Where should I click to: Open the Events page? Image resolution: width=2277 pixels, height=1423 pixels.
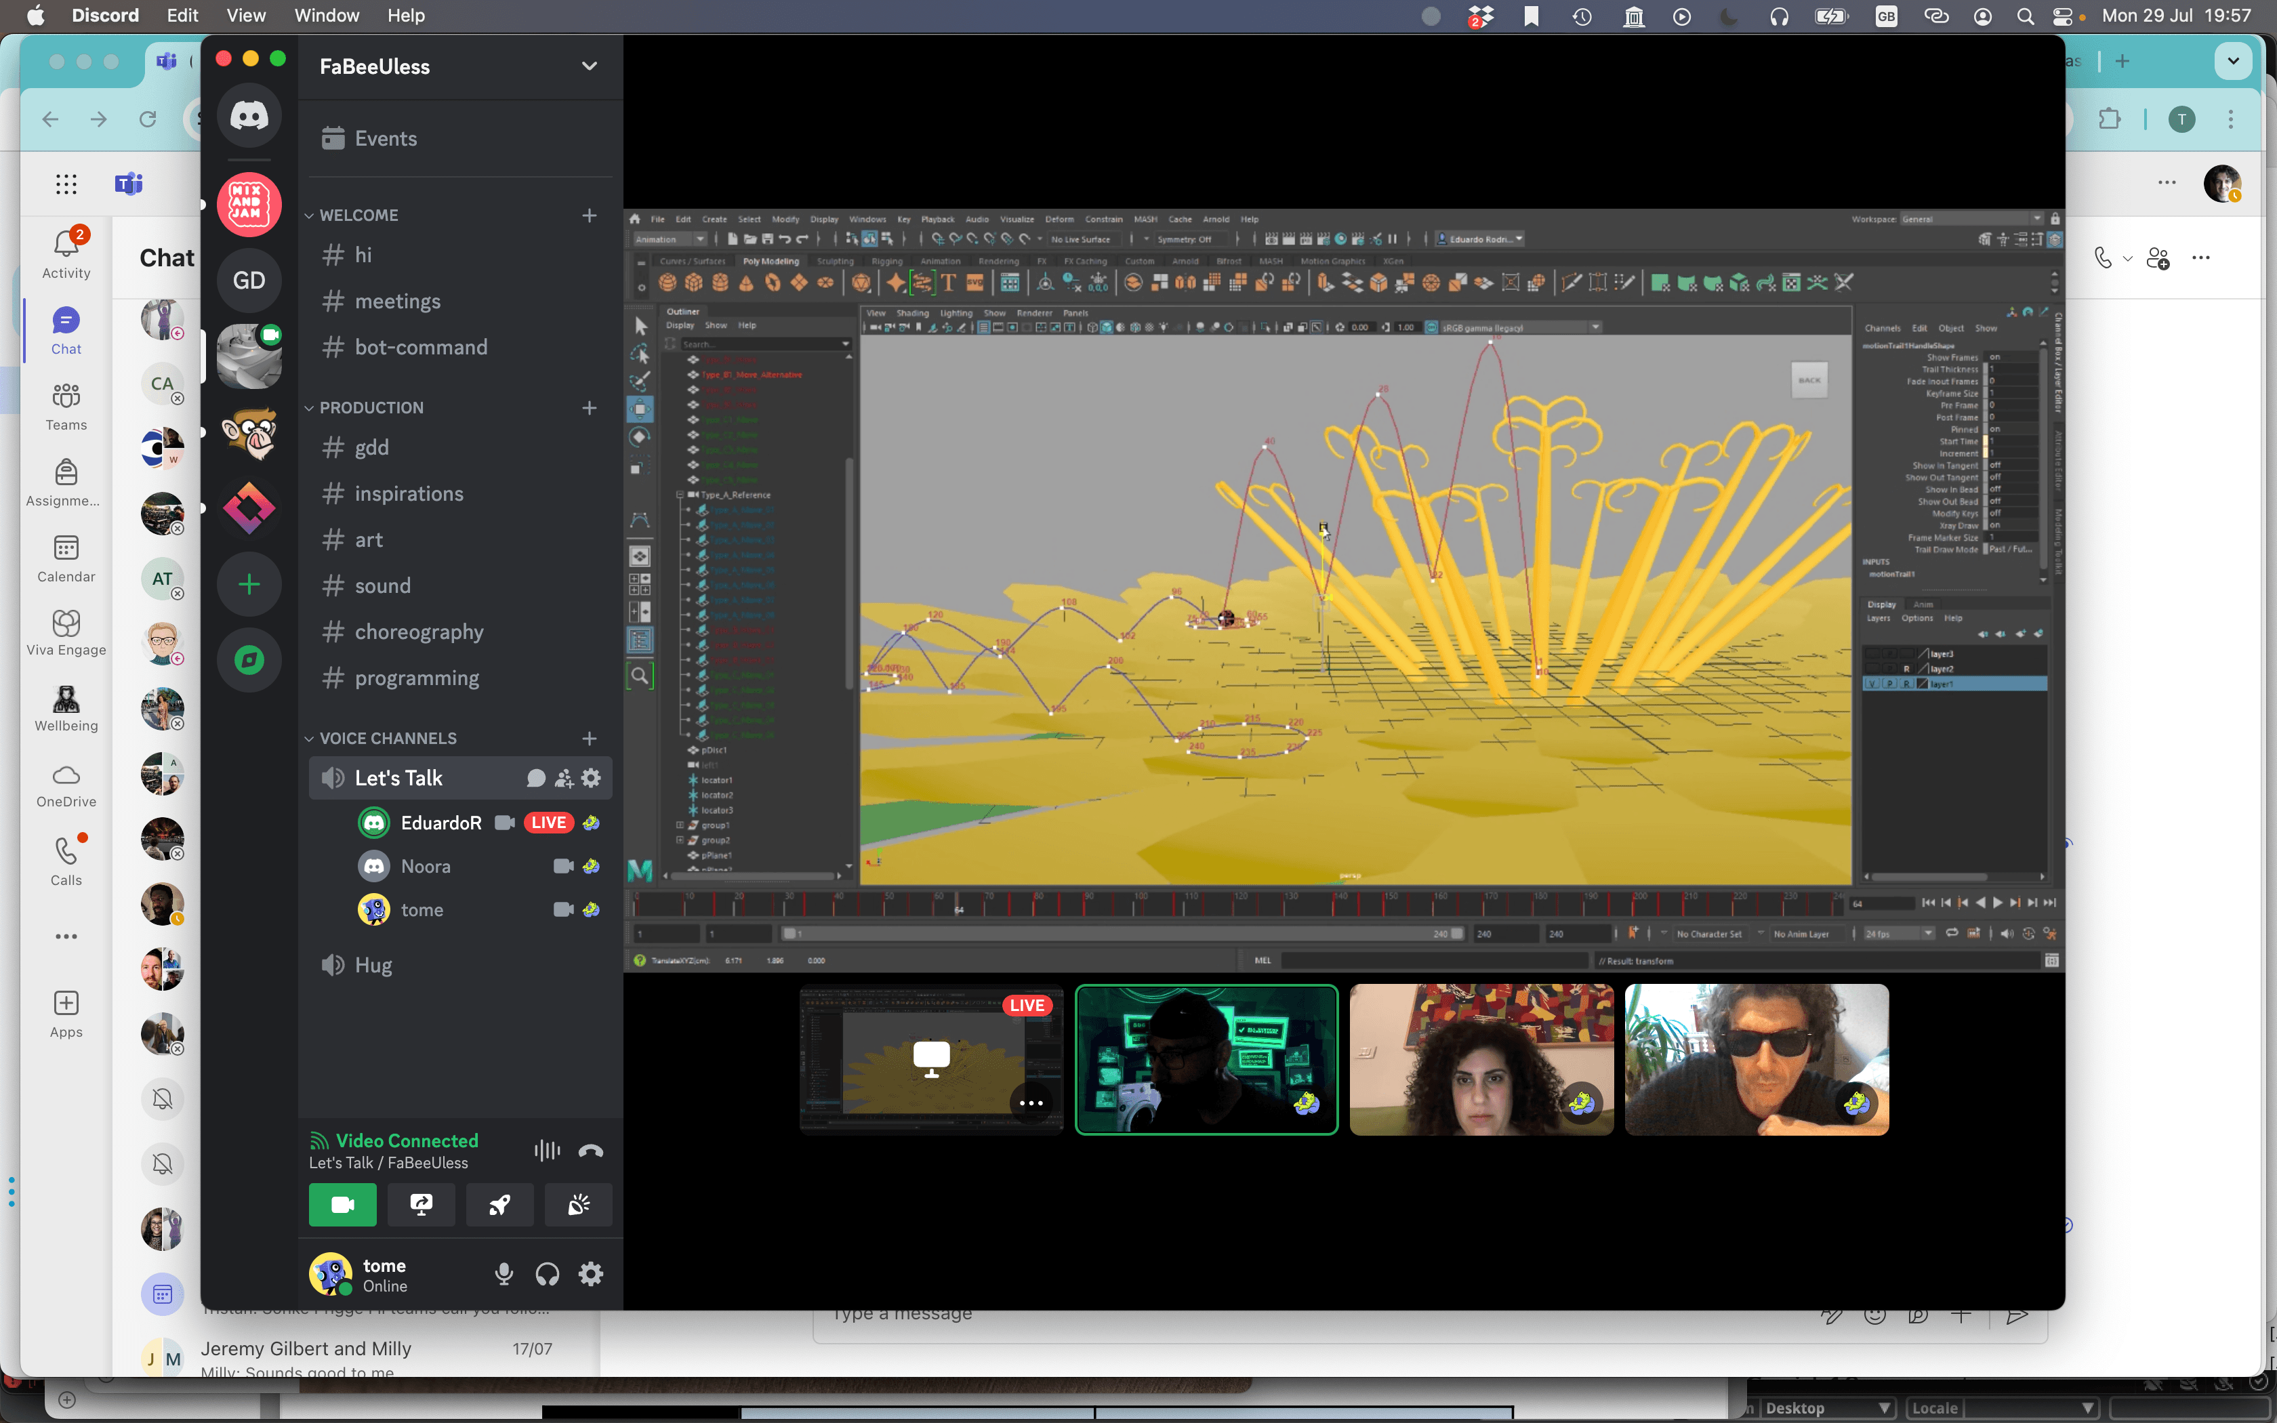pyautogui.click(x=385, y=138)
